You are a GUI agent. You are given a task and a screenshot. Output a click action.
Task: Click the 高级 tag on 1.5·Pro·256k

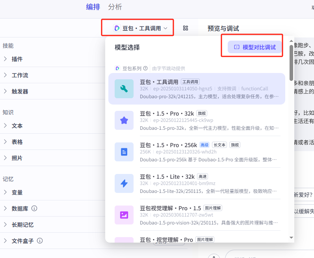(x=204, y=145)
